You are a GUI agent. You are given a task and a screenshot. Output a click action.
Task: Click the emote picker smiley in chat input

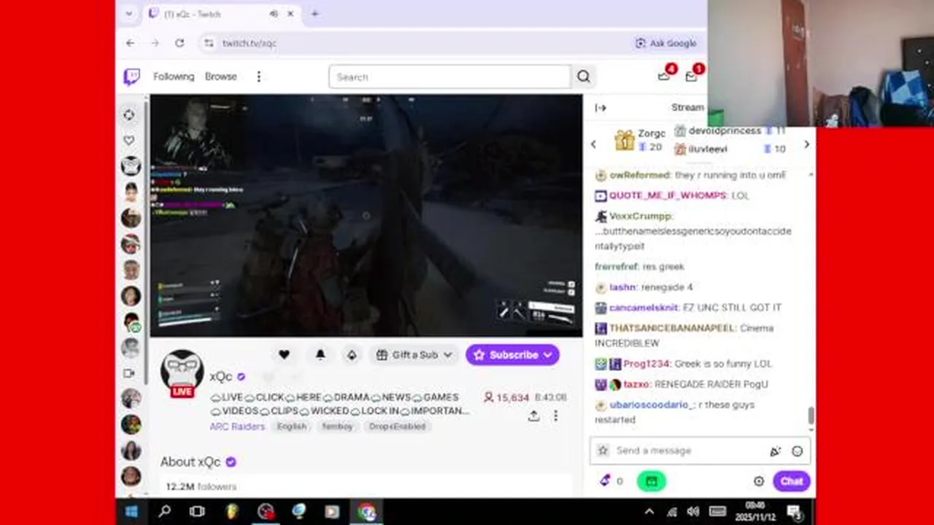[797, 451]
